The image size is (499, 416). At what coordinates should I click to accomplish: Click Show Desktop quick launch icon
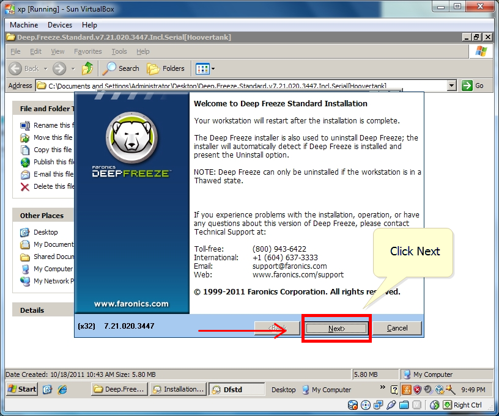(48, 390)
